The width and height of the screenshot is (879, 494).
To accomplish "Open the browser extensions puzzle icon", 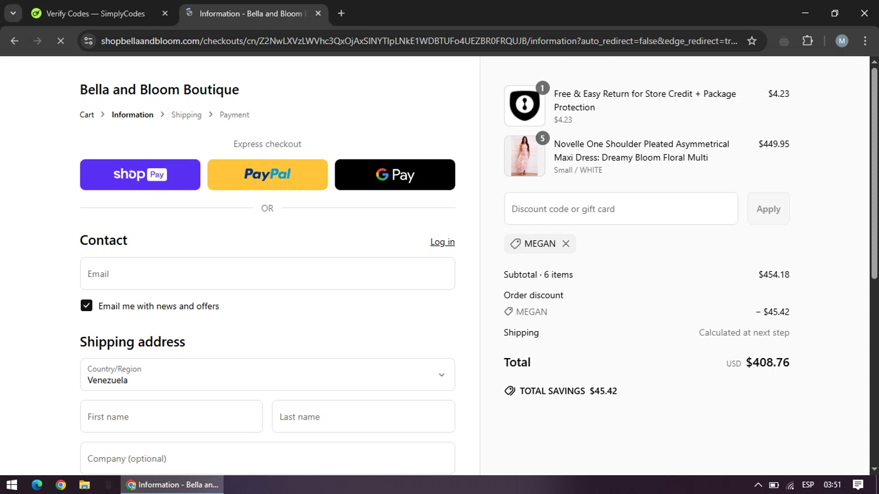I will (808, 41).
